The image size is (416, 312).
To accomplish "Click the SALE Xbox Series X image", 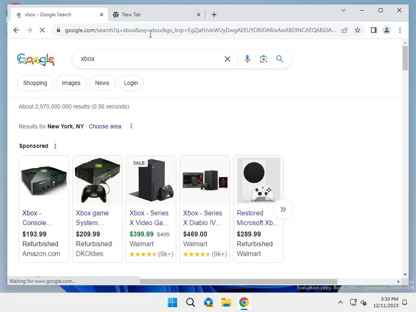I will pyautogui.click(x=151, y=180).
